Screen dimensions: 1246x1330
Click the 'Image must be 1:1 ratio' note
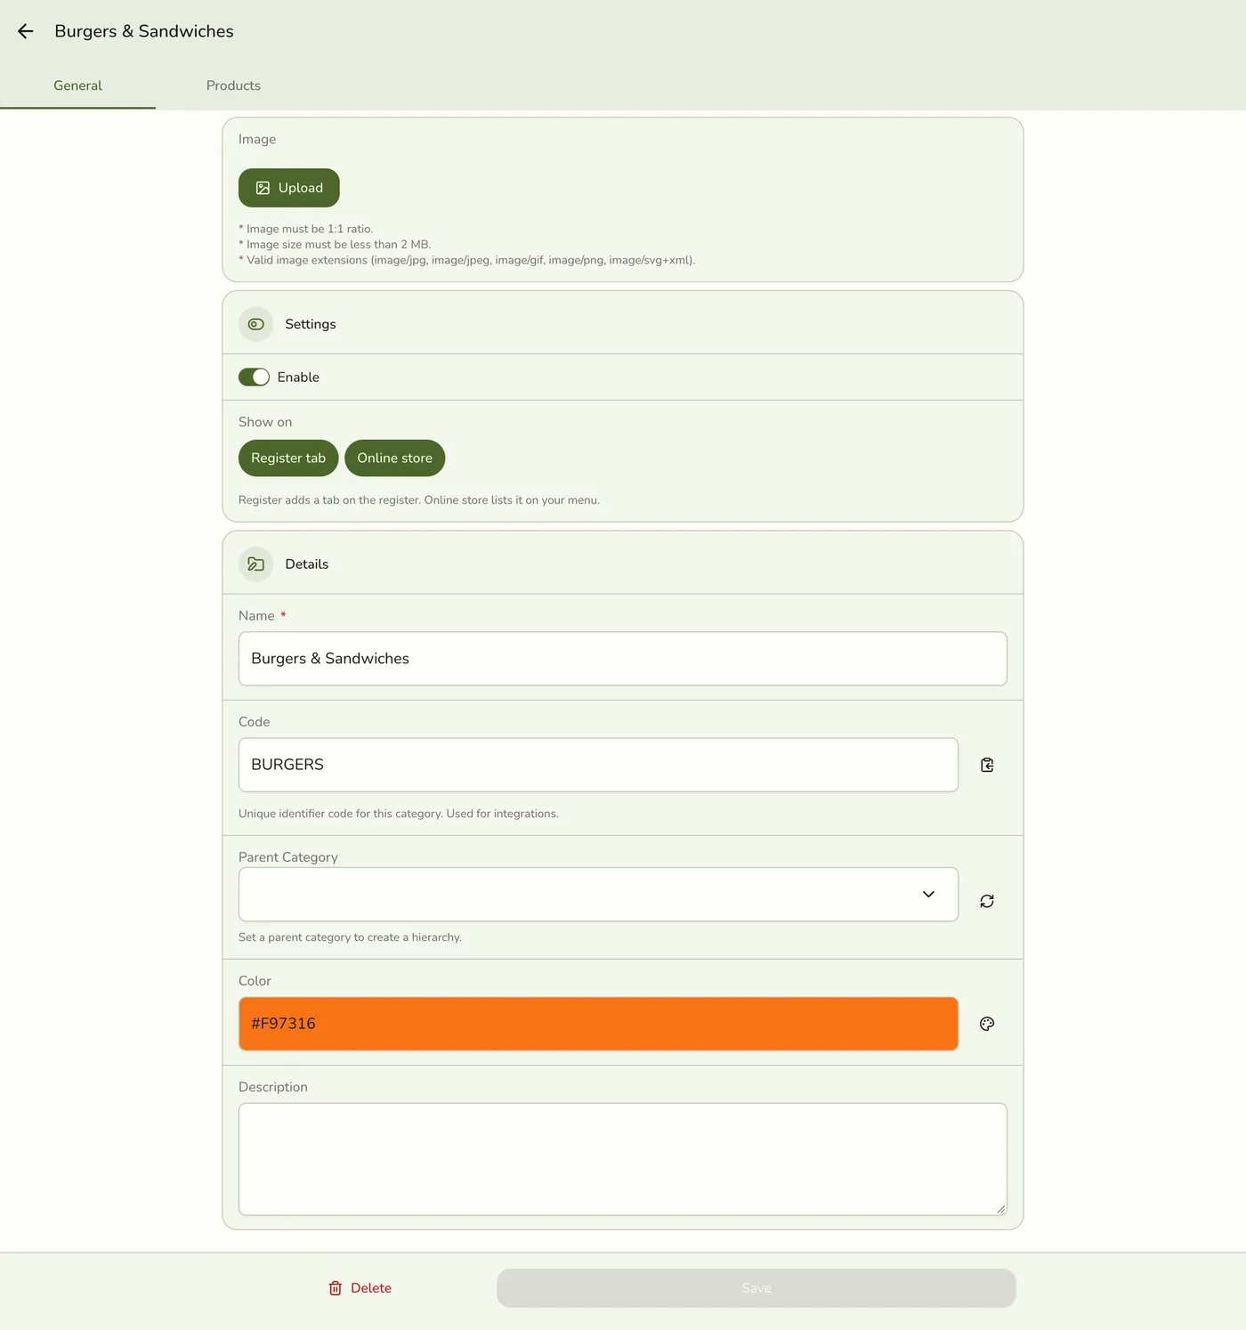(x=306, y=229)
